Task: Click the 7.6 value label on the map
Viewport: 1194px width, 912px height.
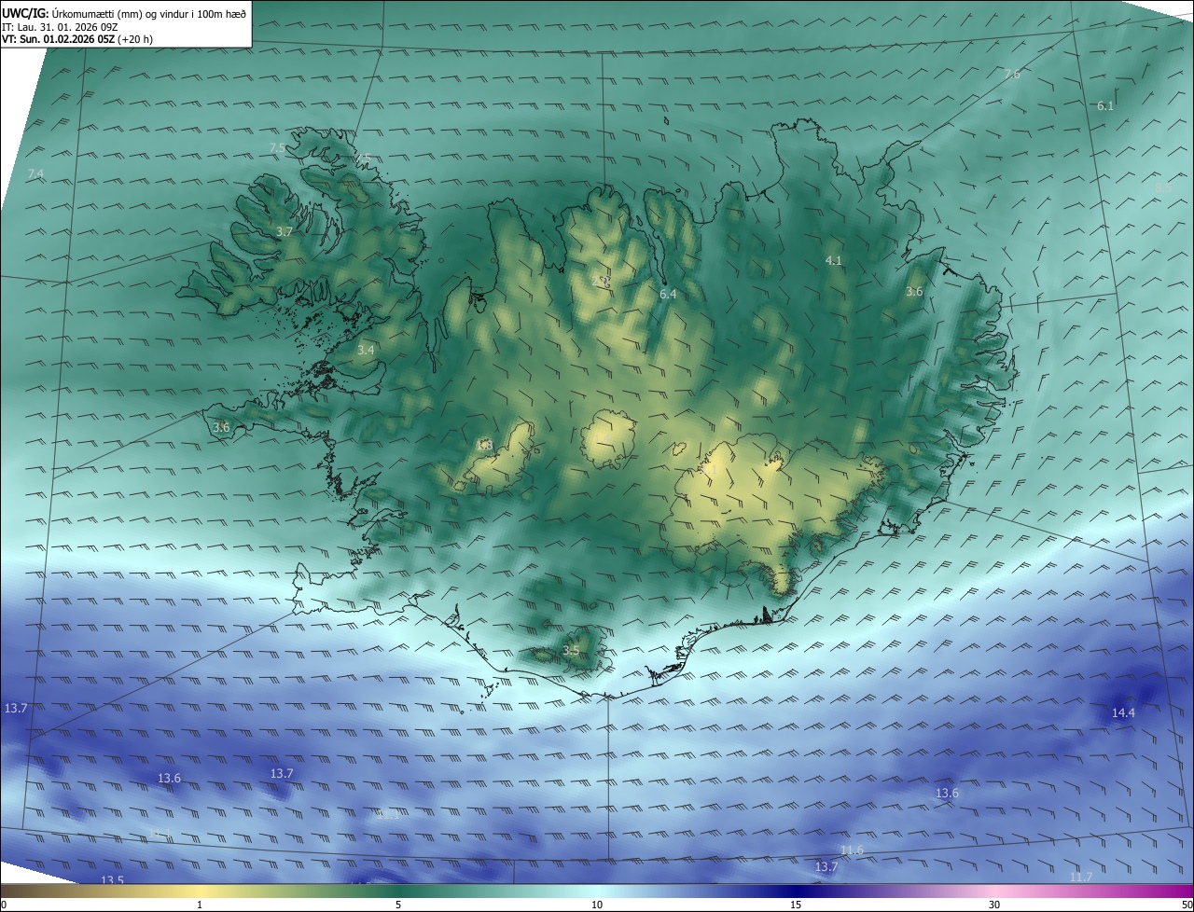Action: click(1012, 74)
